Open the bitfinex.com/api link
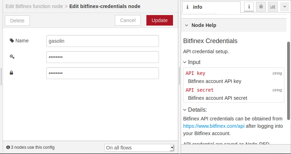Screen dimensions: 291x154 [x=214, y=126]
